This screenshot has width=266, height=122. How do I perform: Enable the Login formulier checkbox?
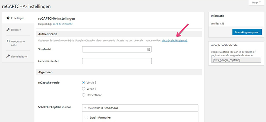(86, 117)
